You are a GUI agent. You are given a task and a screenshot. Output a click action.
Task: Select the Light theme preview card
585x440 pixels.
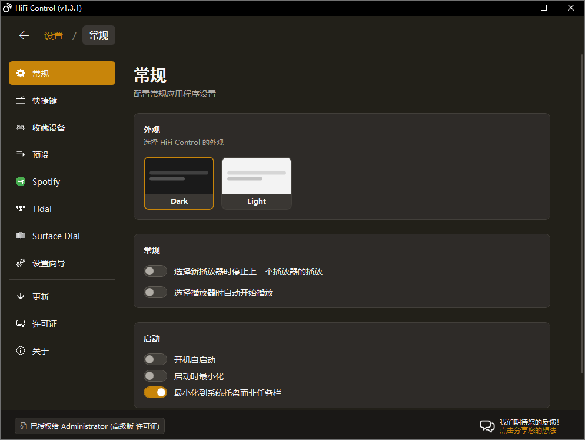[257, 183]
